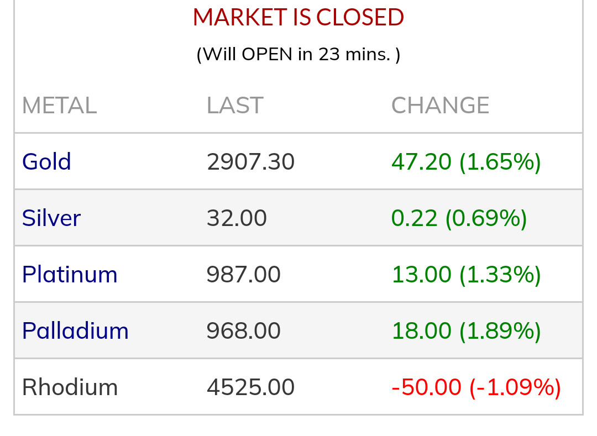Click Silver's change value 0.22 (0.69%)
The image size is (597, 436).
459,218
